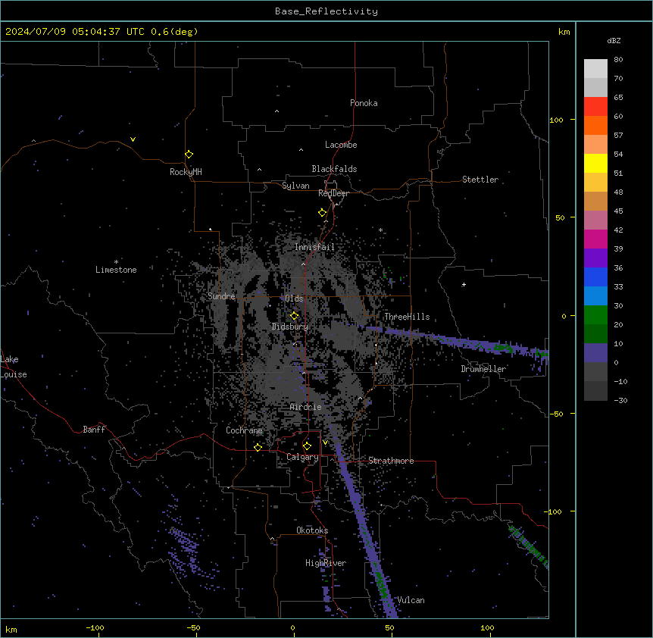The image size is (653, 638).
Task: Click the Base_Reflectivity title
Action: (x=326, y=11)
